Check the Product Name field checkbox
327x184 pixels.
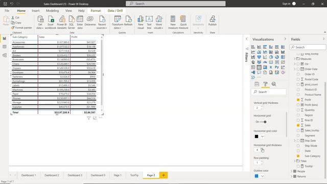point(298,95)
